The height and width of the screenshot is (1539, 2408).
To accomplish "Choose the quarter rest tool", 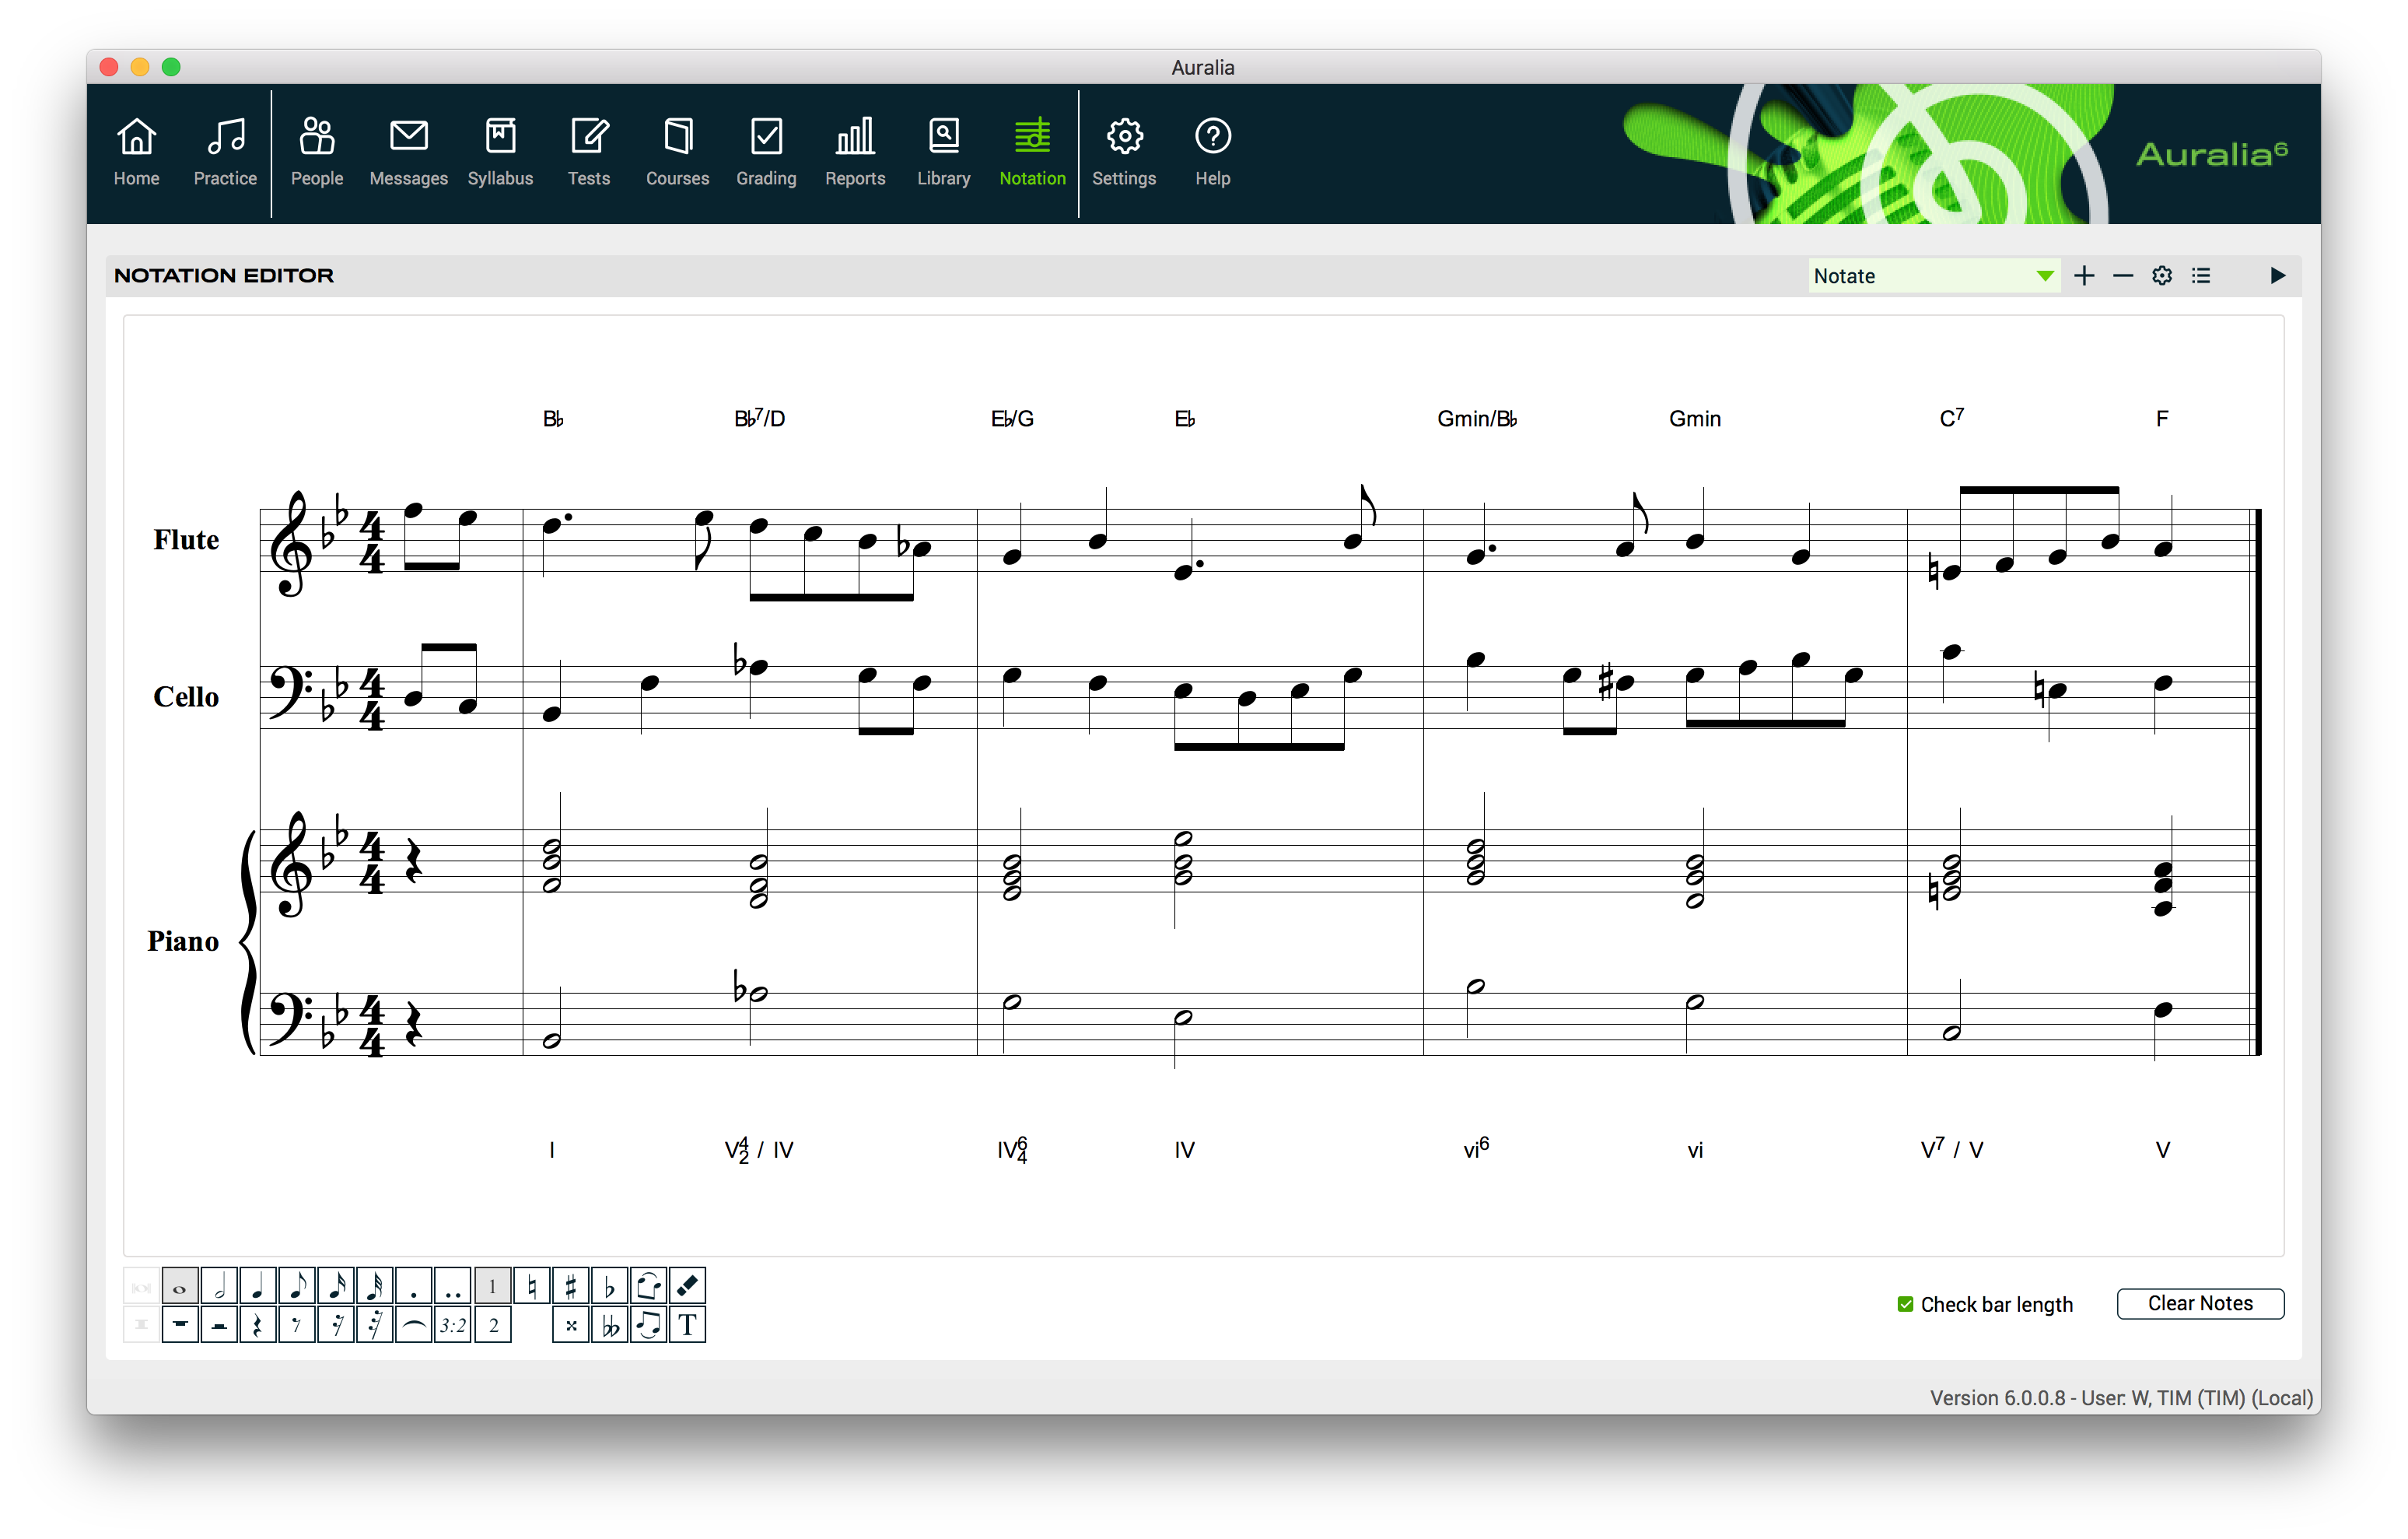I will (258, 1326).
